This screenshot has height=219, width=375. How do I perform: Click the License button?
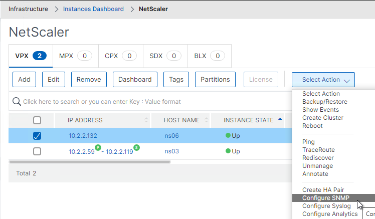point(261,79)
